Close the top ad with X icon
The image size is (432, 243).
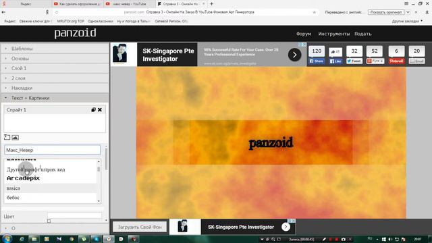[304, 45]
